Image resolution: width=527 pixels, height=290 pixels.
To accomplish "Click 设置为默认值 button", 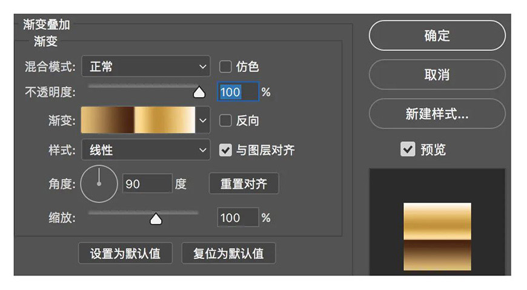I will click(125, 253).
